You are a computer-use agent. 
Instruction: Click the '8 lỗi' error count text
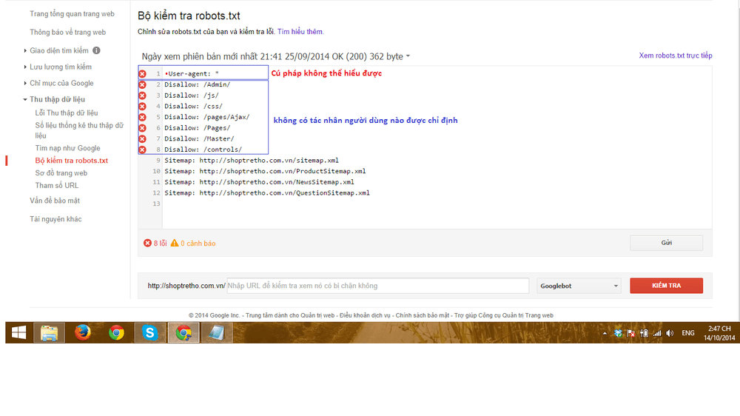click(160, 244)
